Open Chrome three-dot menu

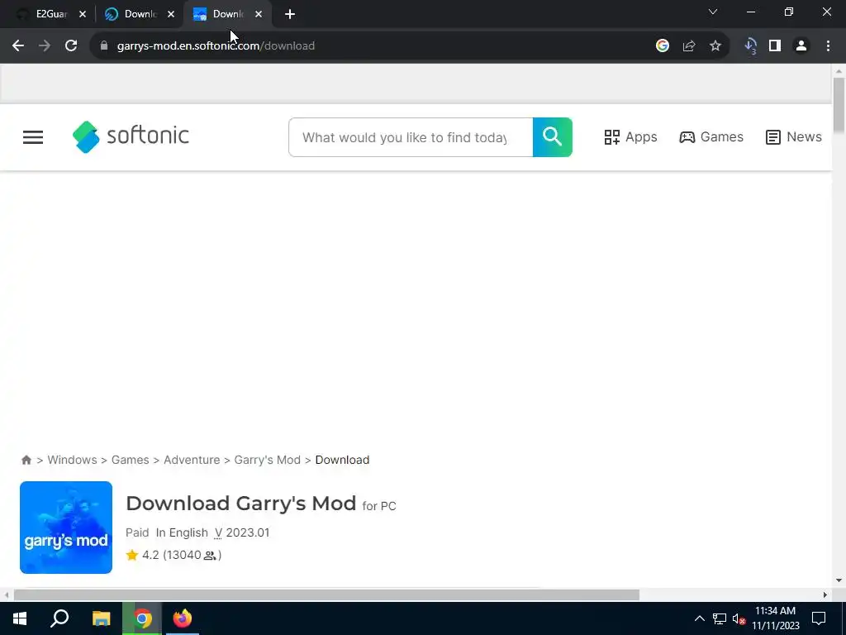(x=828, y=46)
